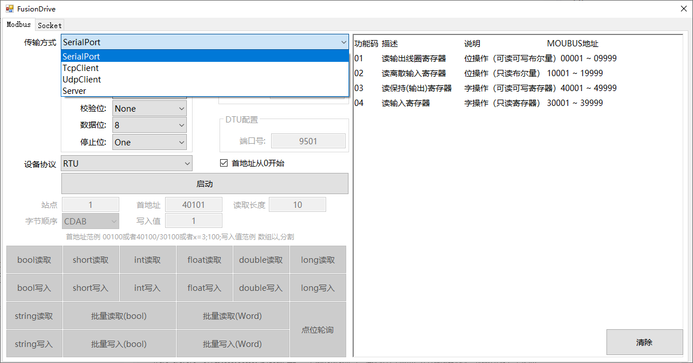Click the 功能码 header text
The width and height of the screenshot is (693, 363).
pyautogui.click(x=366, y=44)
